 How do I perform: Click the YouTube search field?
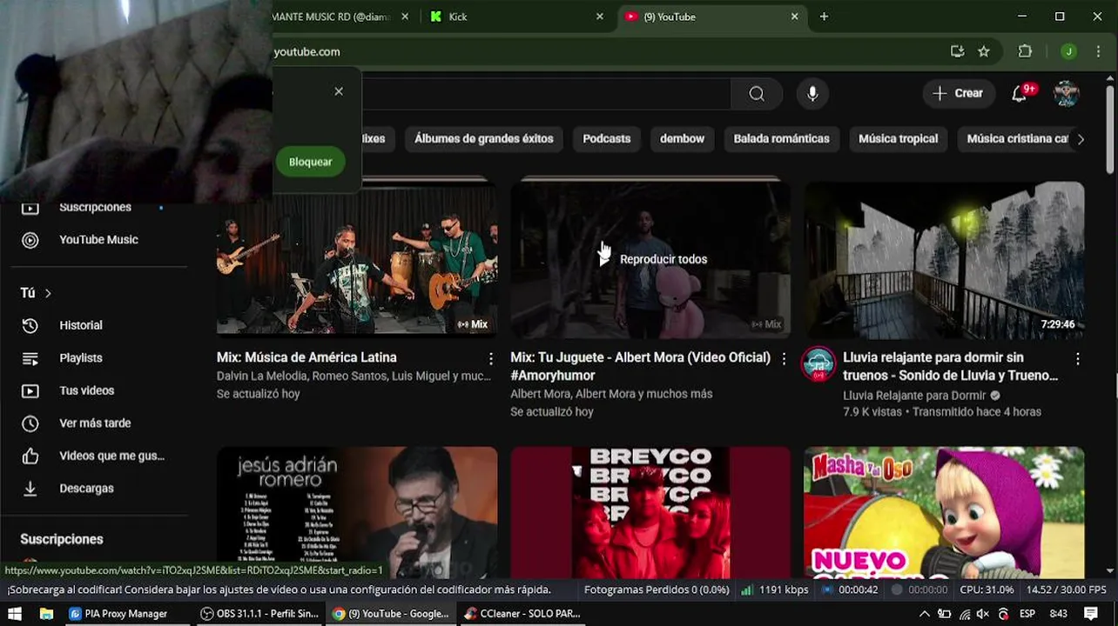(547, 94)
